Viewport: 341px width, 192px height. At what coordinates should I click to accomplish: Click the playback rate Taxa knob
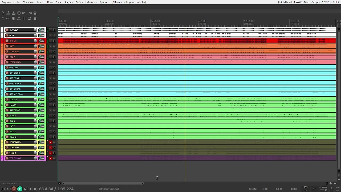click(331, 189)
